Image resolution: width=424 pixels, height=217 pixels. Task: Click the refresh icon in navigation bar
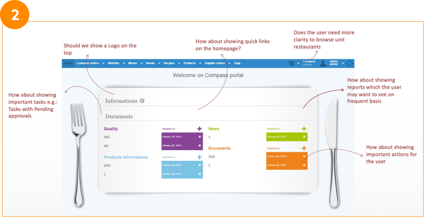350,63
